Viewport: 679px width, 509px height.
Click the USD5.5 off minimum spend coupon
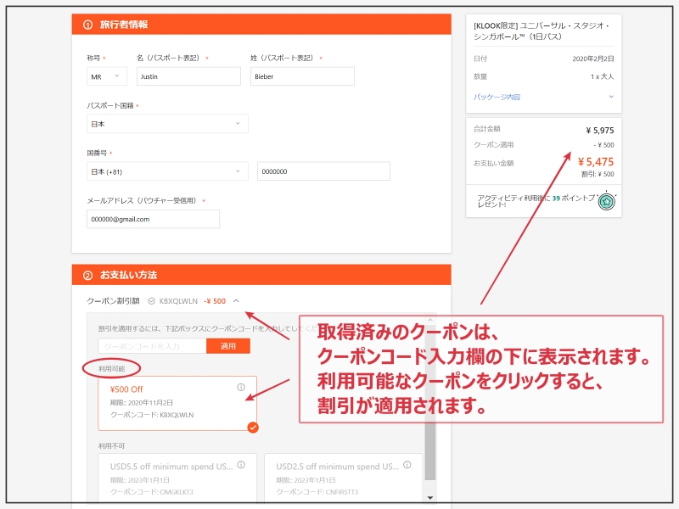[x=177, y=478]
